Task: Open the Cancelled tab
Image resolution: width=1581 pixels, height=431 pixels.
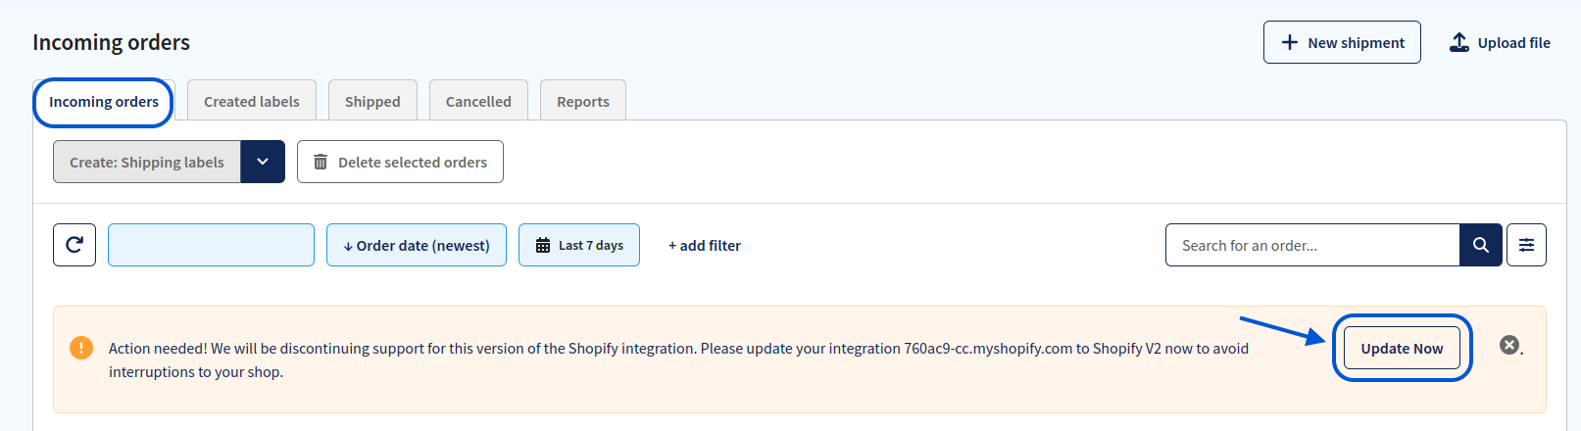Action: (478, 101)
